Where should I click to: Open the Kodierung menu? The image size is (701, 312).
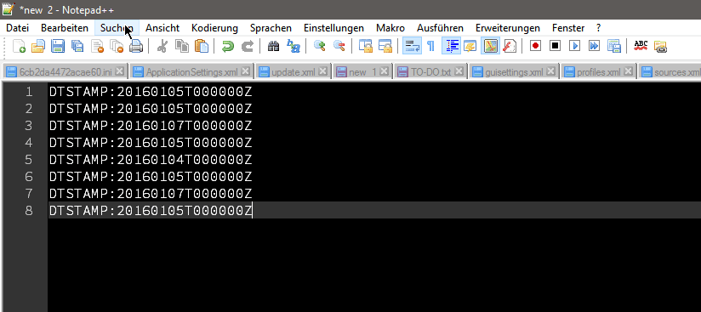point(214,28)
